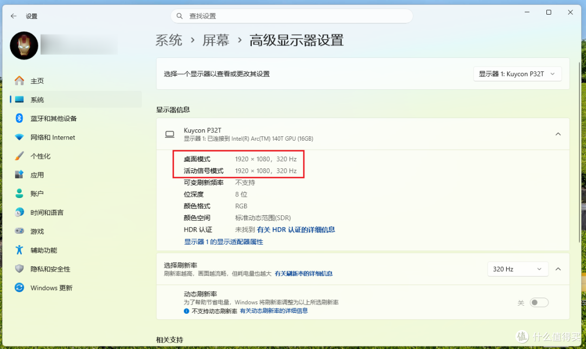Screen dimensions: 586x349
Task: Click the 系统 monitor icon
Action: [20, 100]
